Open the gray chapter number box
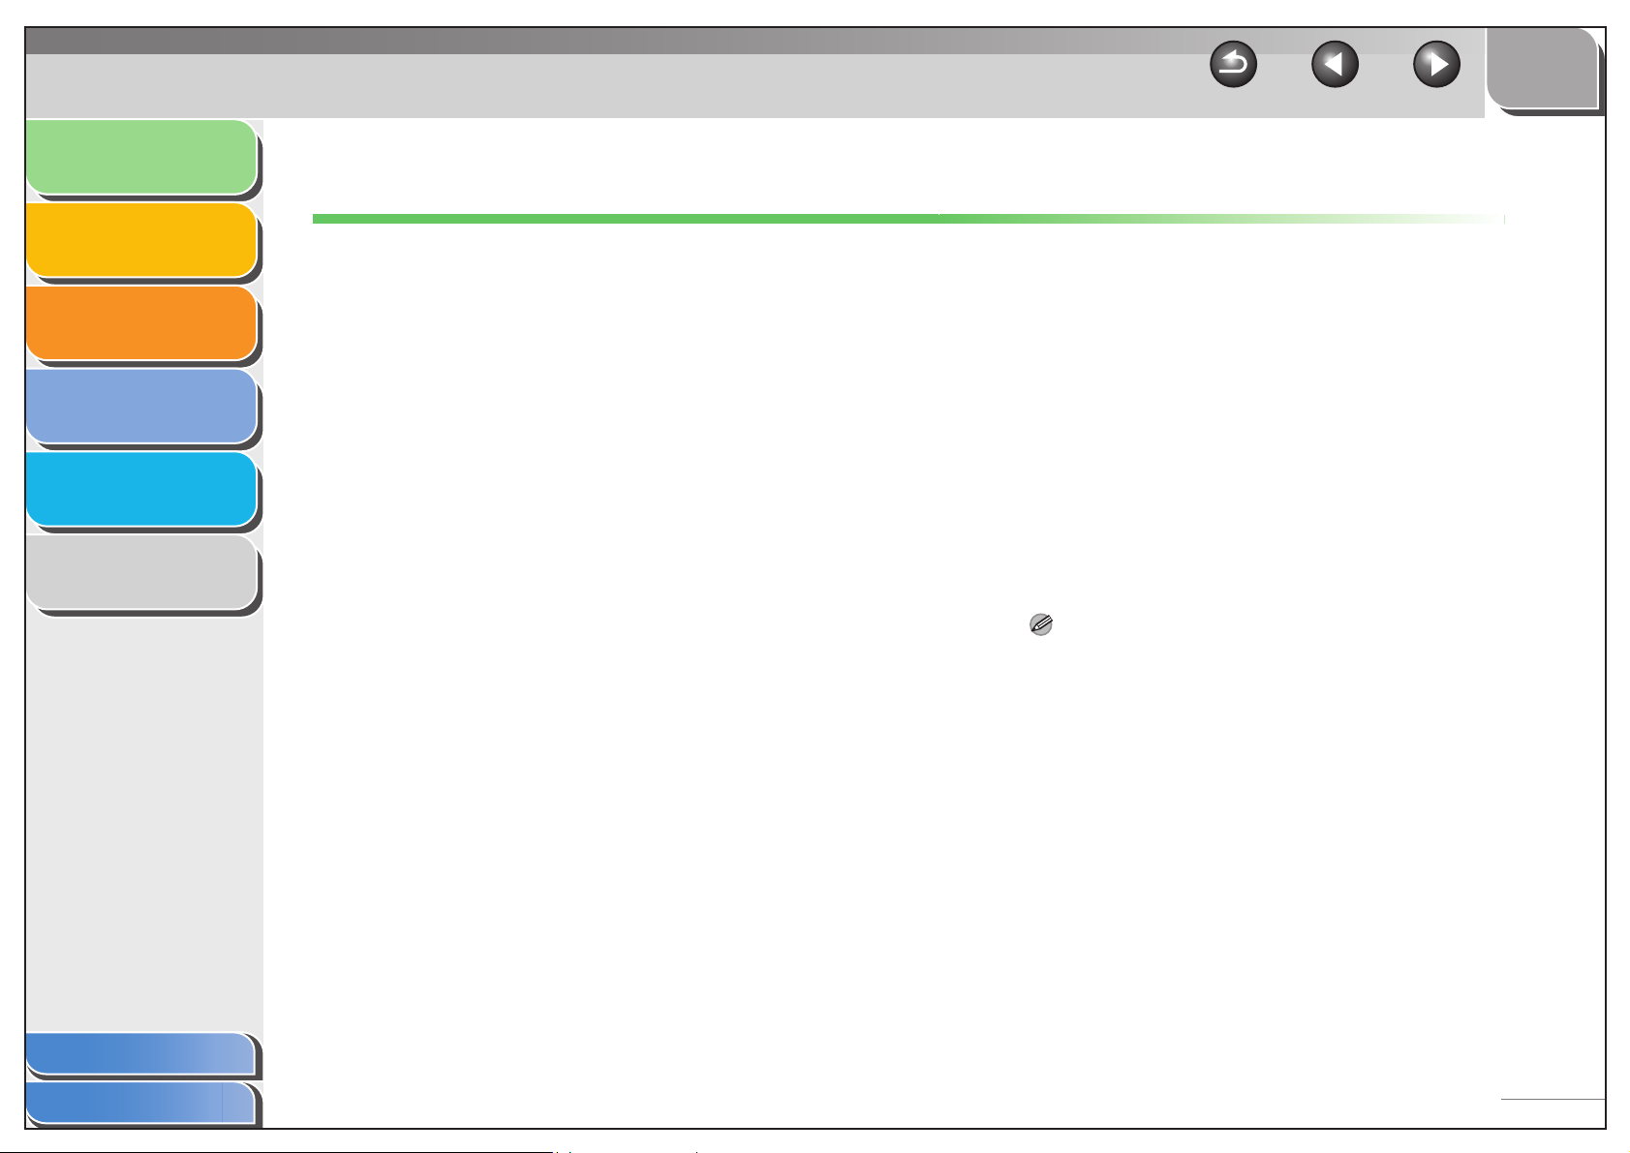The height and width of the screenshot is (1153, 1630). tap(1542, 68)
